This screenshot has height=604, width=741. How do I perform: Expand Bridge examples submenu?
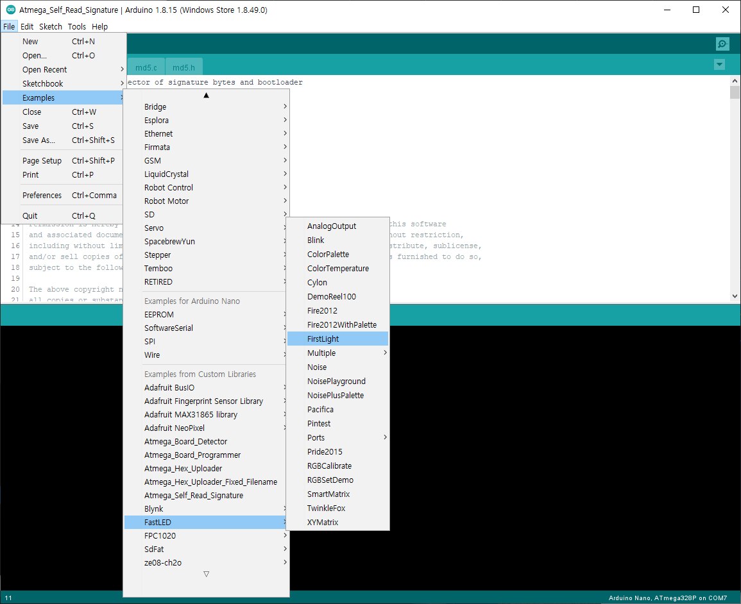pos(206,106)
